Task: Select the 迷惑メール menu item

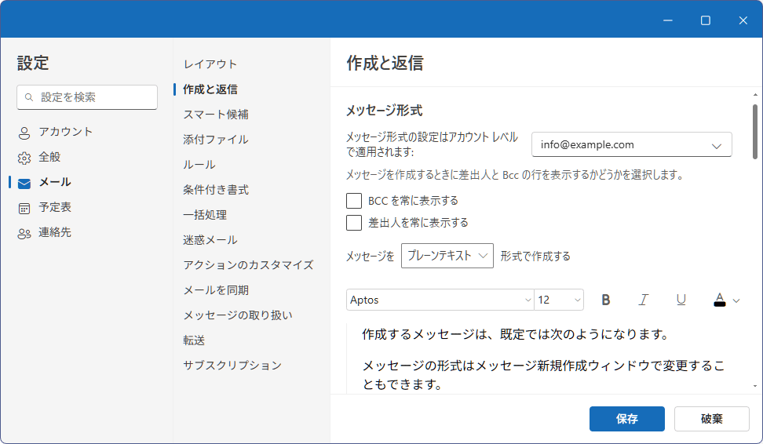Action: tap(210, 240)
